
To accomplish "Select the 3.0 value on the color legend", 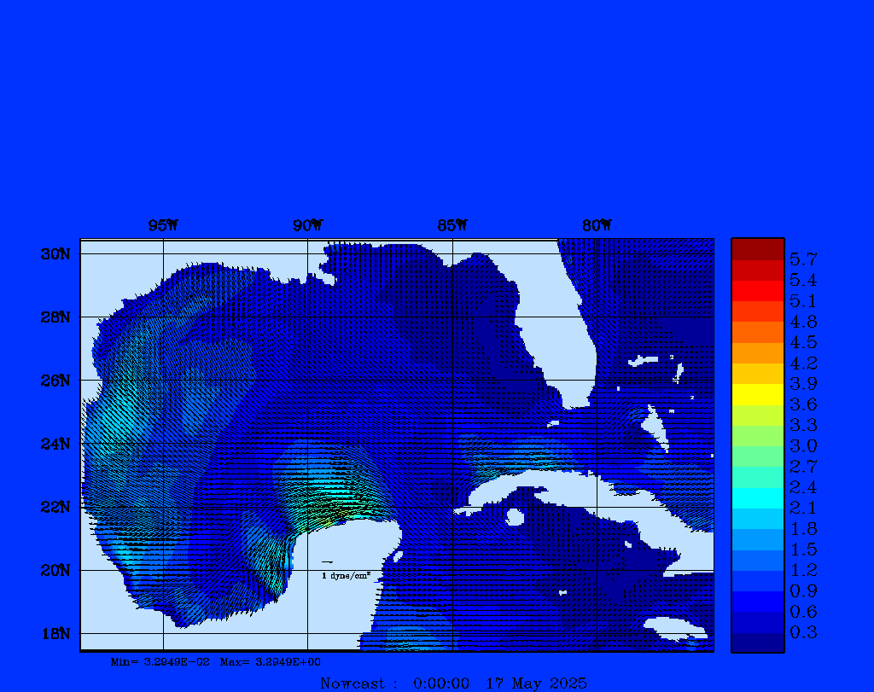I will (x=803, y=446).
